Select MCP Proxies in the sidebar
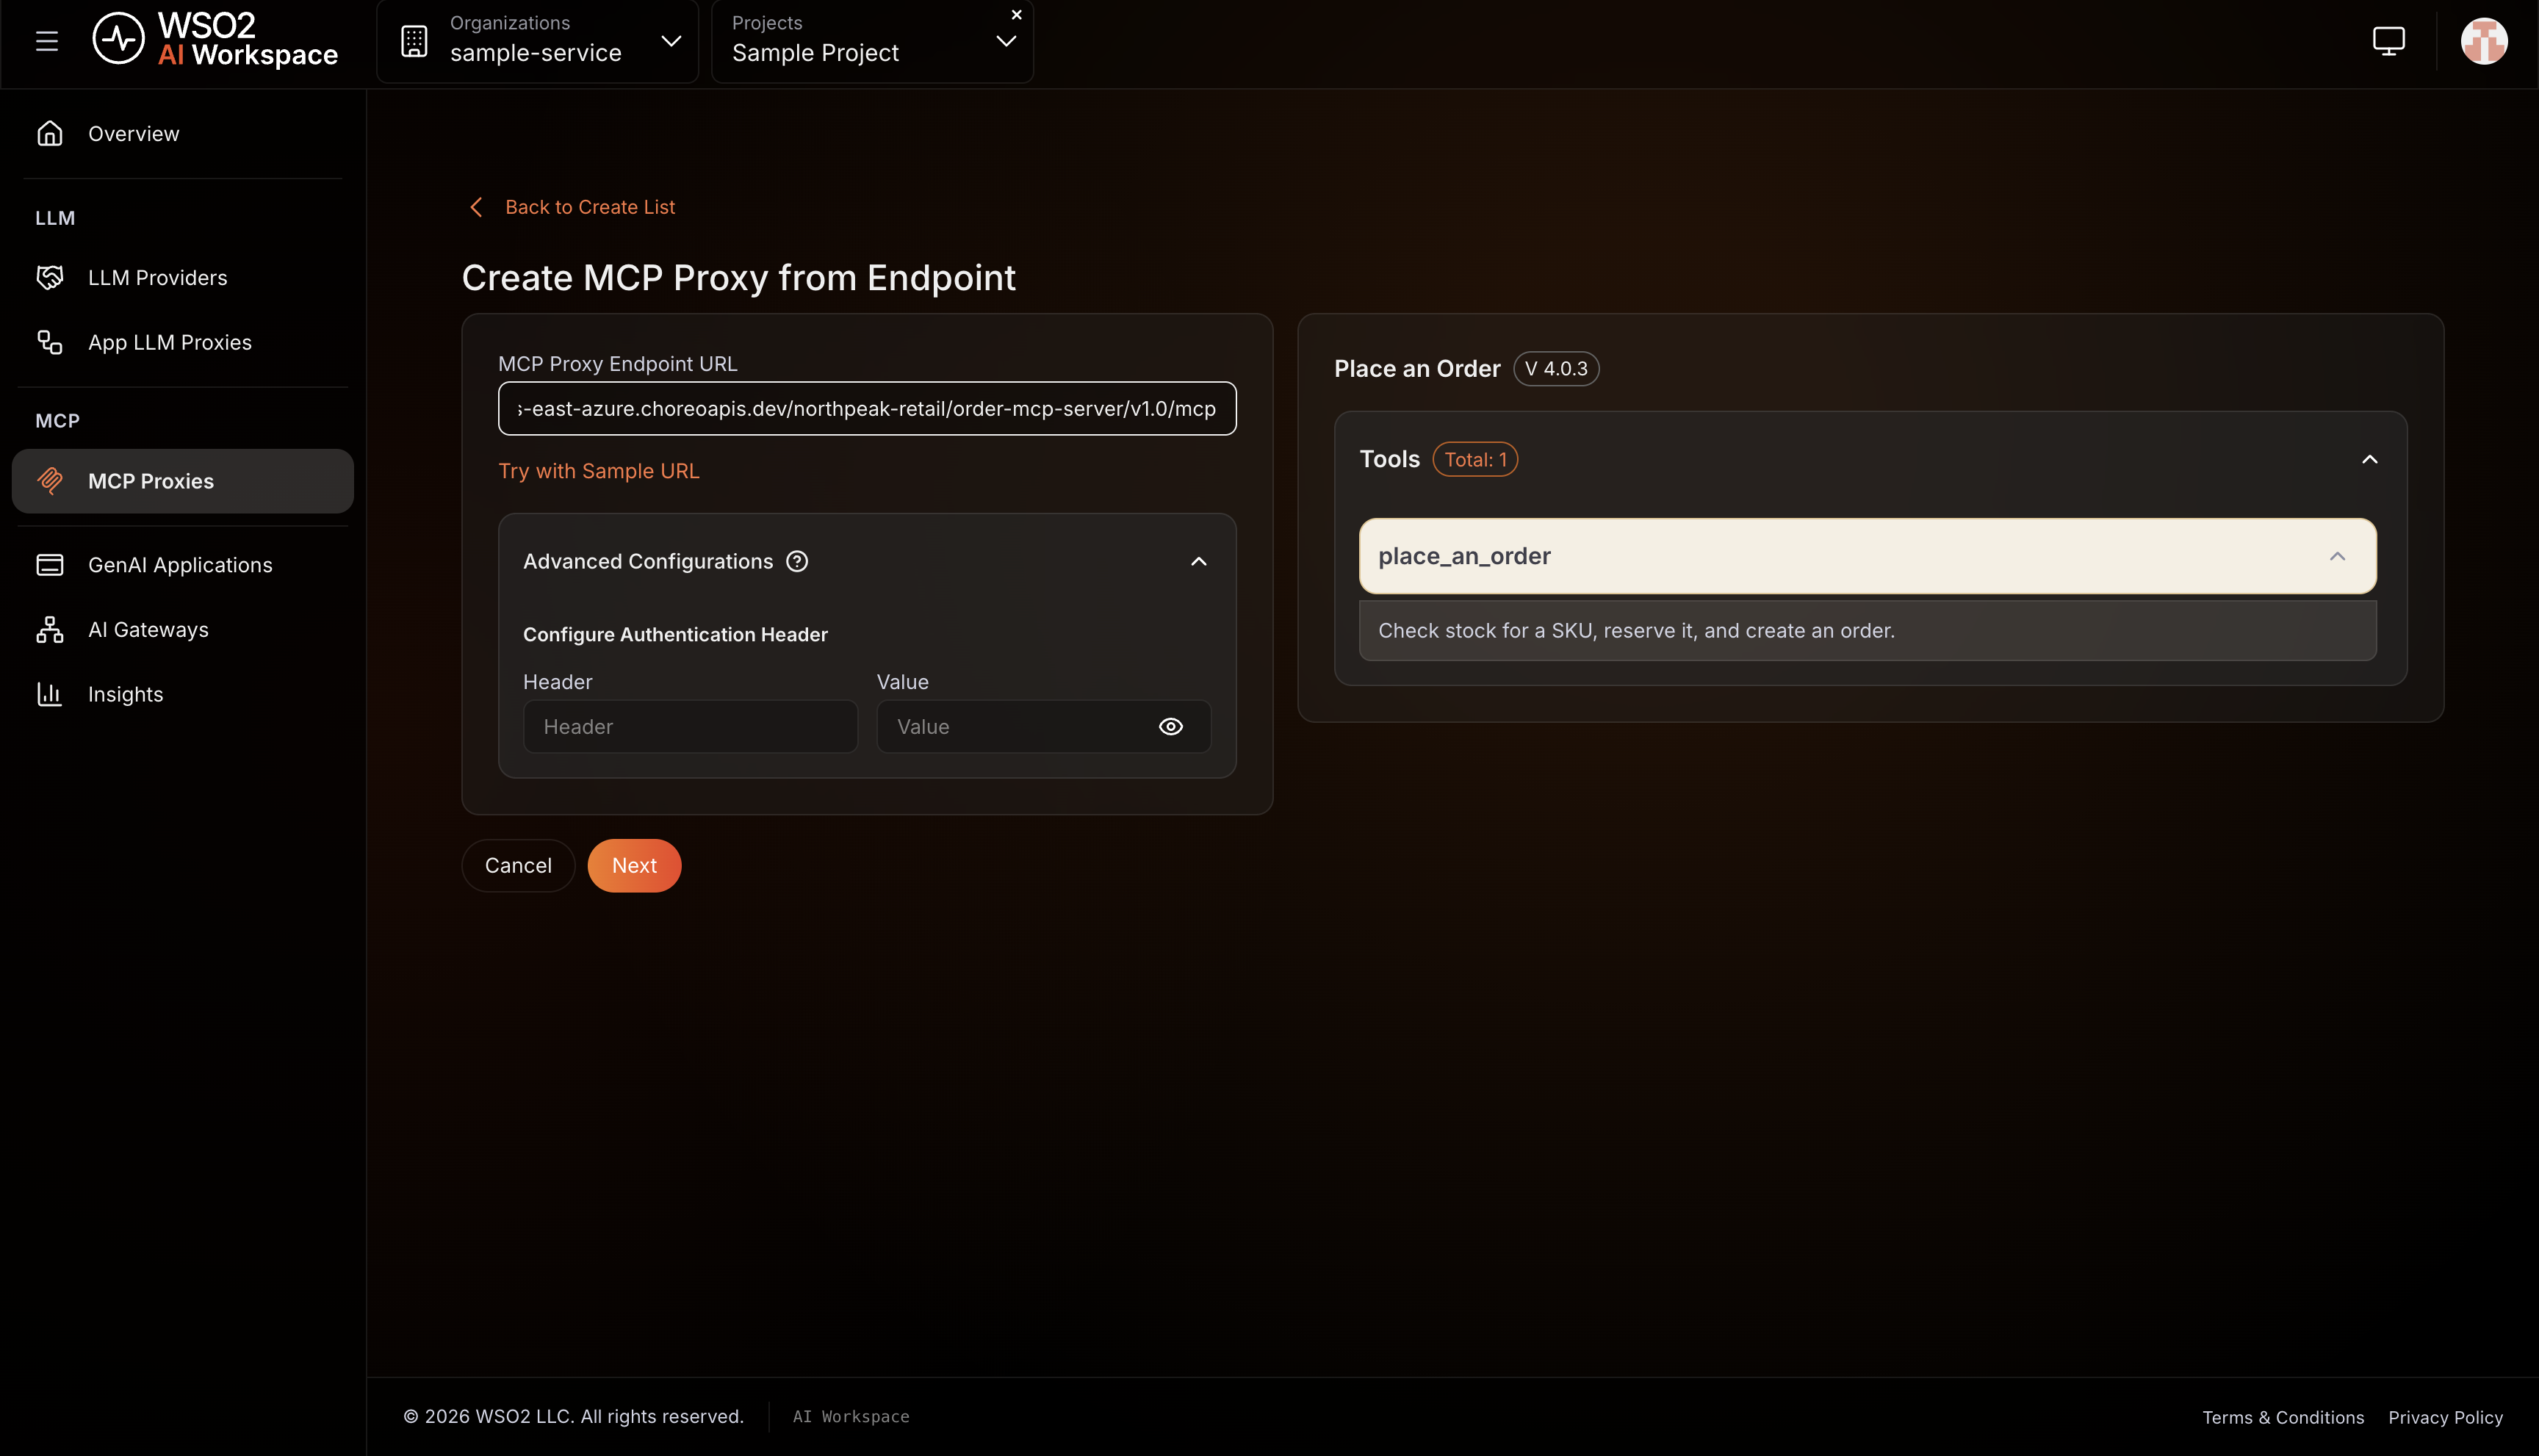The width and height of the screenshot is (2539, 1456). pyautogui.click(x=183, y=481)
